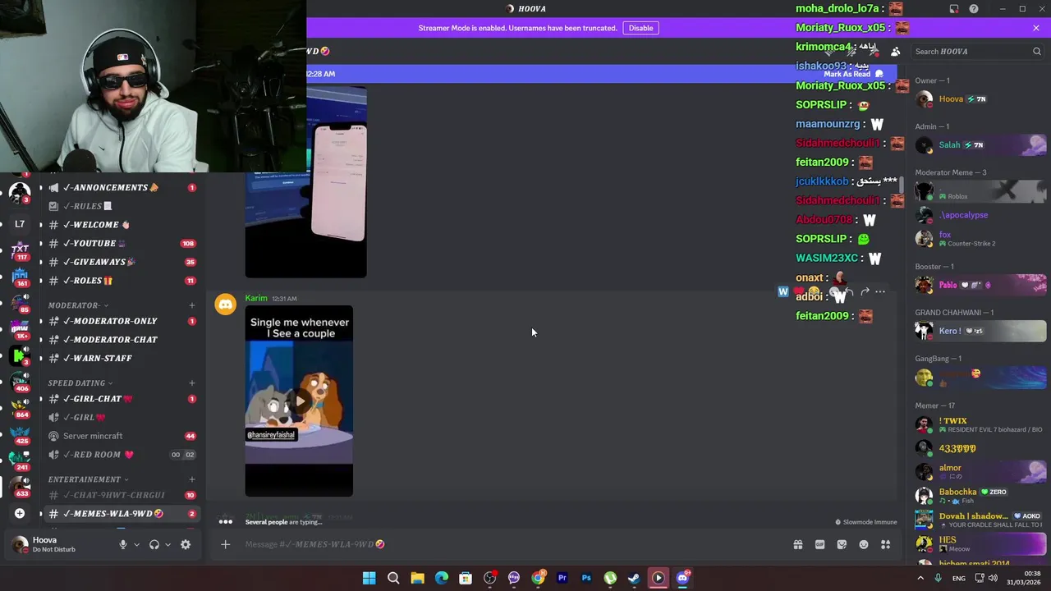Collapse the SPEED DATING category
The image size is (1051, 591).
tap(80, 383)
